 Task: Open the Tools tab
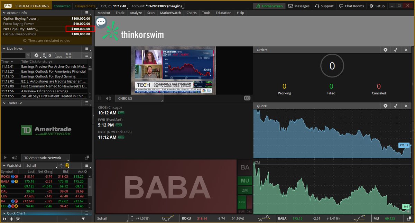point(206,13)
